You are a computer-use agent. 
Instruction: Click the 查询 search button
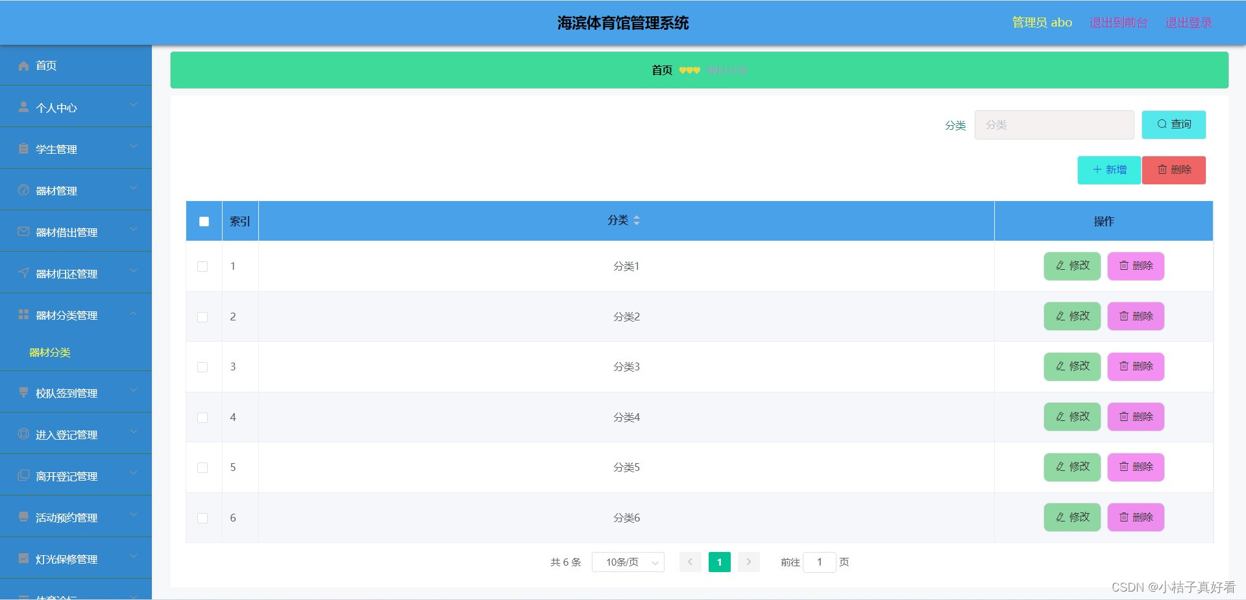pos(1173,125)
